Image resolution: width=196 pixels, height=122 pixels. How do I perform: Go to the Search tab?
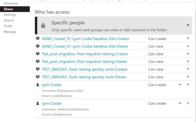[x=9, y=20]
